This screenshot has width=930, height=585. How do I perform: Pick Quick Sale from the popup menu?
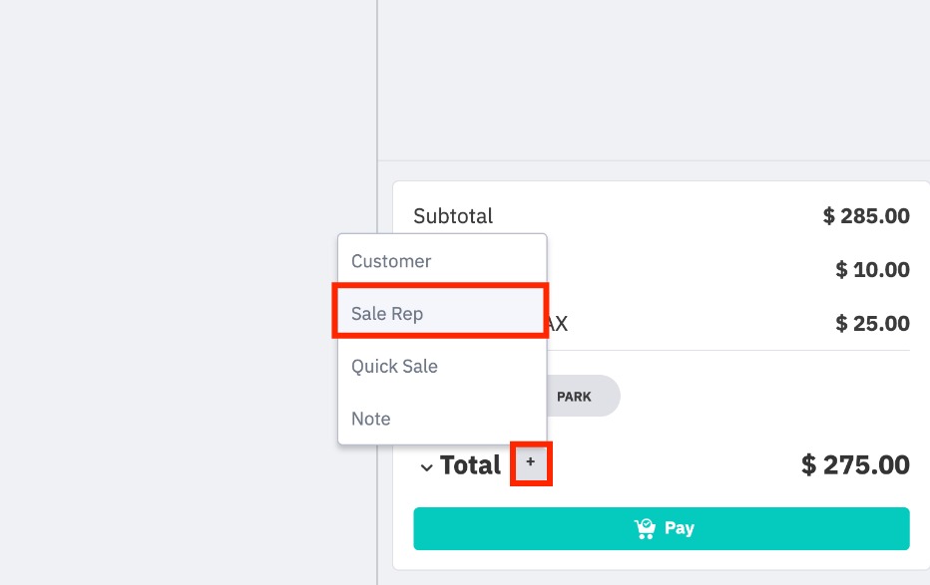[x=394, y=366]
